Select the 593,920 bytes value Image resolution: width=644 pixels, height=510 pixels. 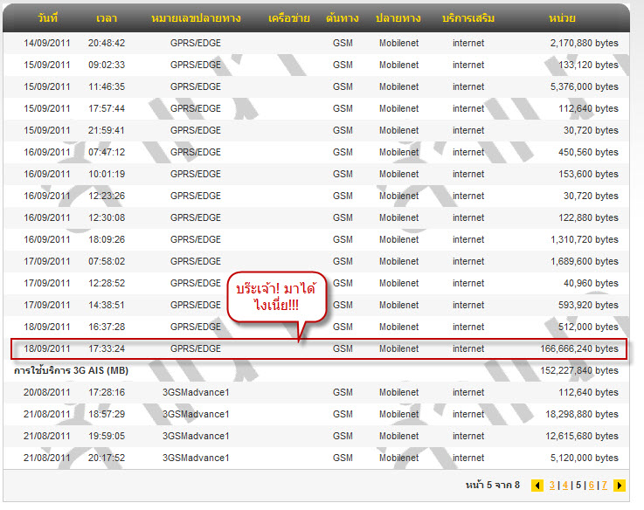[x=588, y=305]
